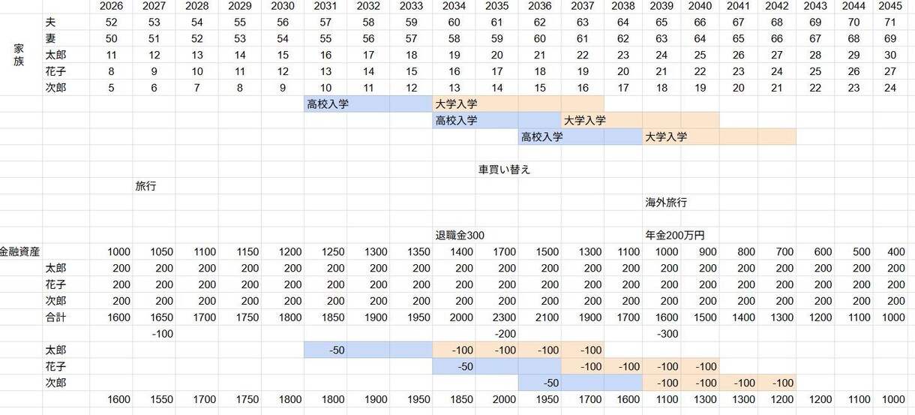Select the 旅行 event cell
The width and height of the screenshot is (915, 415).
pyautogui.click(x=145, y=186)
